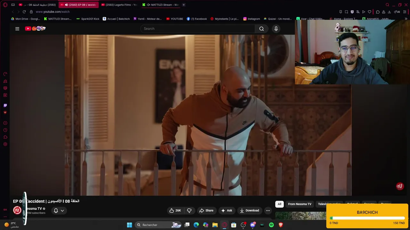Open the workspaces tab islands icon

click(13, 5)
